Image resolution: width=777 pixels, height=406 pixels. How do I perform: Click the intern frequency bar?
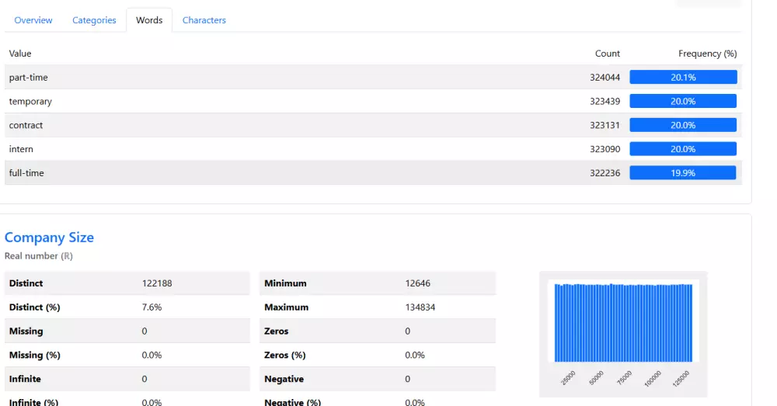click(683, 149)
